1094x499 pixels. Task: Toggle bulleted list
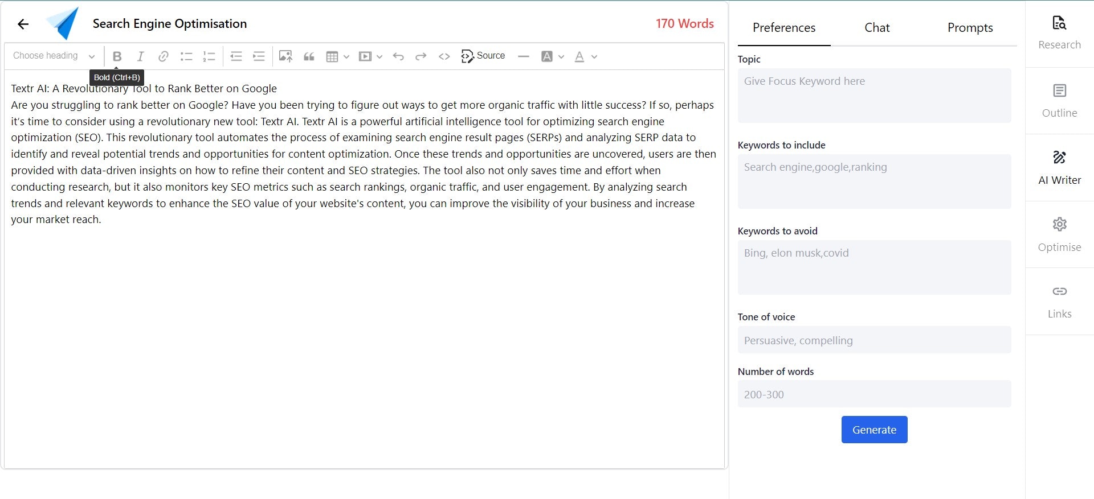pyautogui.click(x=186, y=56)
